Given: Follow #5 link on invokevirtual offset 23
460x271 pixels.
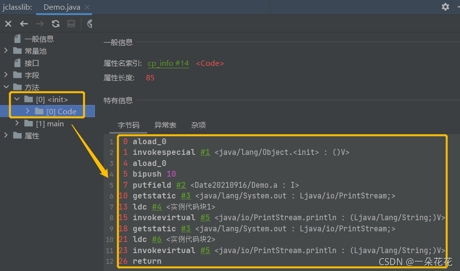Looking at the screenshot, I should click(205, 251).
